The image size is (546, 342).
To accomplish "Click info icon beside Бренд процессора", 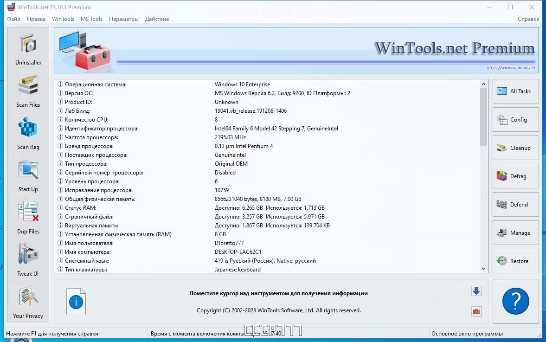I will point(60,146).
